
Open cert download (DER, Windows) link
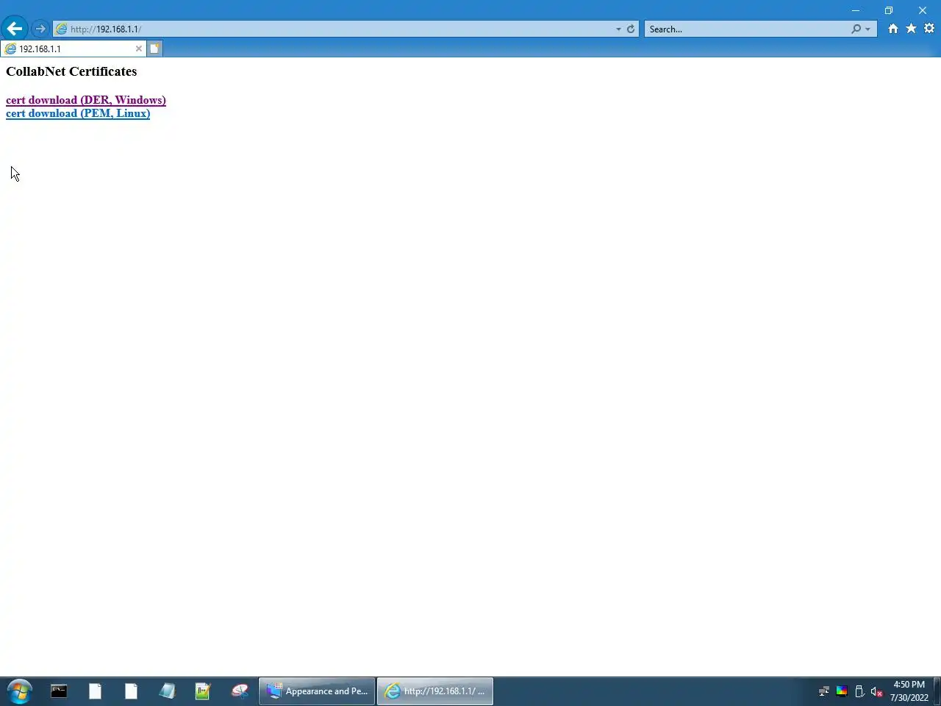86,100
